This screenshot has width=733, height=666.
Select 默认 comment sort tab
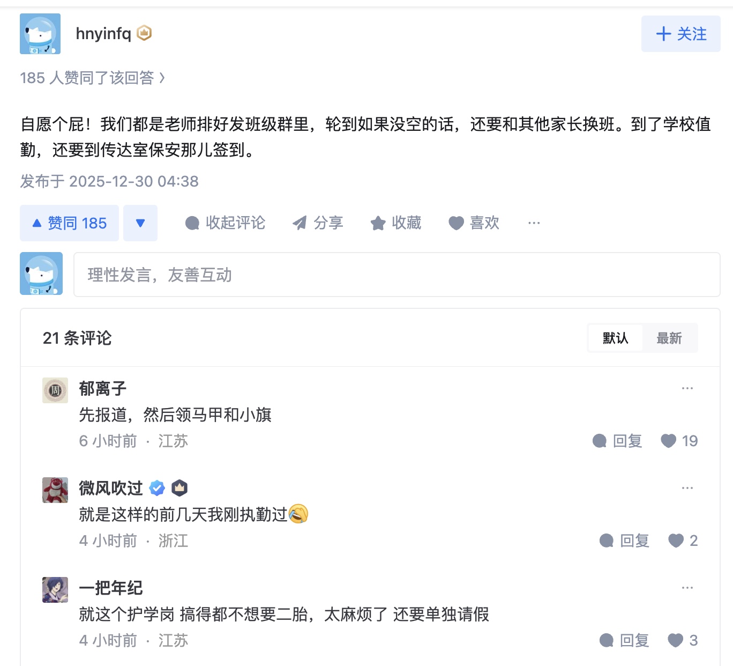click(615, 338)
